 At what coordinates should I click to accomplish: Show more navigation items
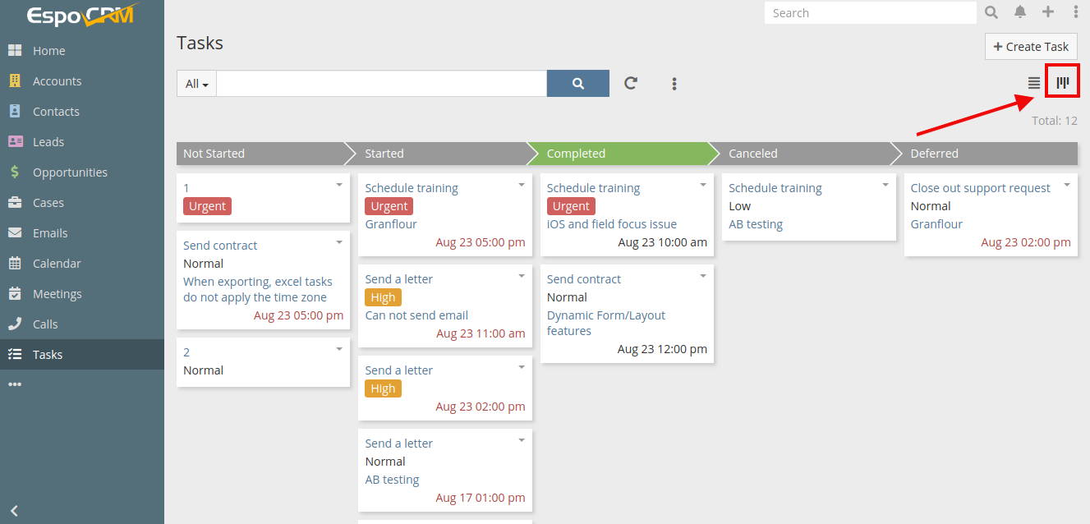point(15,384)
